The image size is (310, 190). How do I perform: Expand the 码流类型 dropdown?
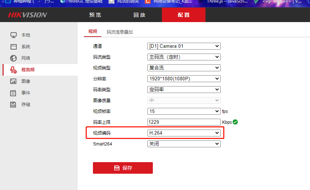tap(184, 57)
